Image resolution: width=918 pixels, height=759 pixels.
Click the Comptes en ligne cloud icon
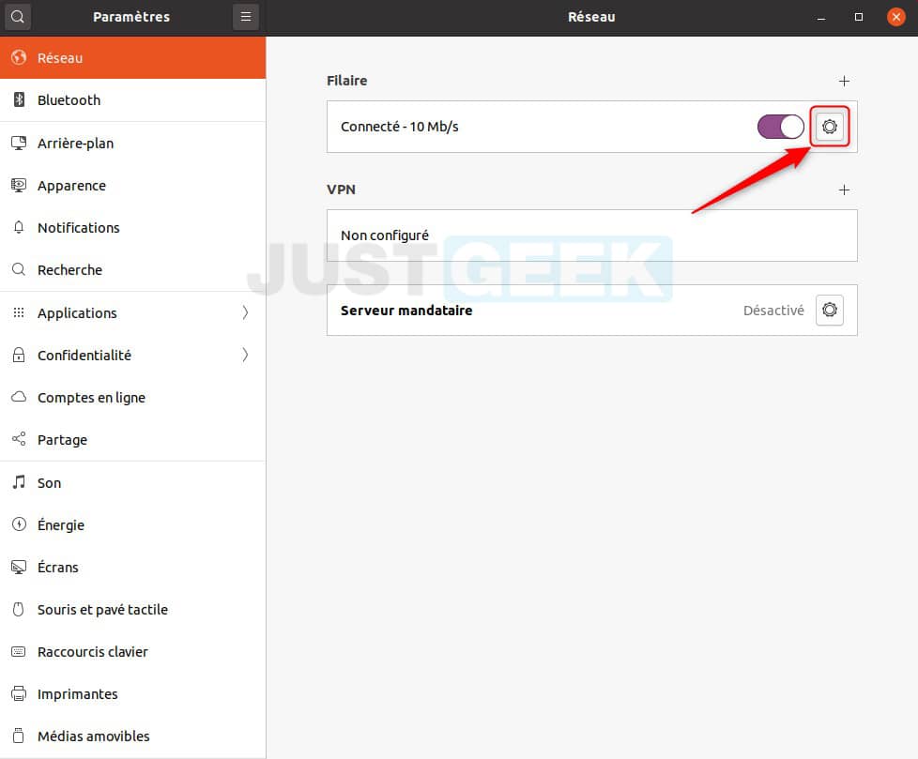click(19, 397)
